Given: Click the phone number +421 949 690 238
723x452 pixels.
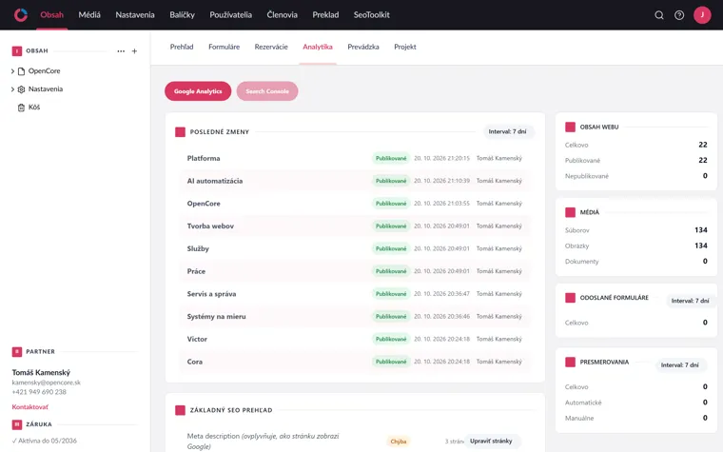Looking at the screenshot, I should click(x=39, y=392).
